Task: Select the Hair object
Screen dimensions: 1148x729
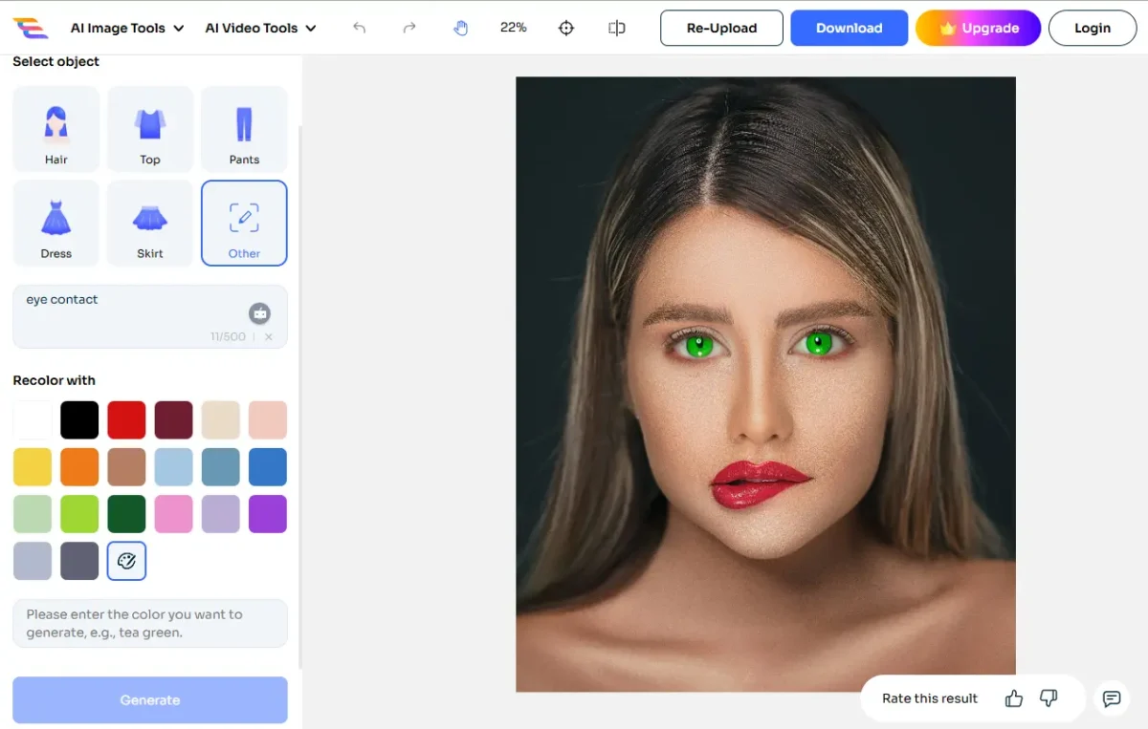Action: point(56,129)
